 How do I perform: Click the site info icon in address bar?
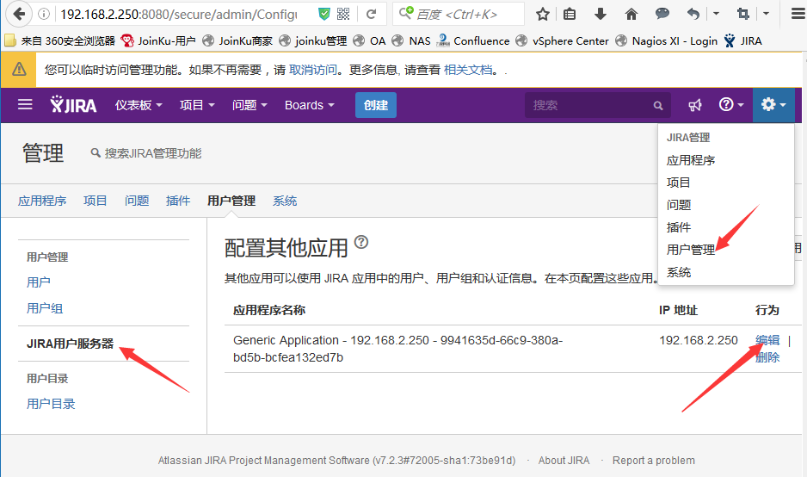[44, 14]
